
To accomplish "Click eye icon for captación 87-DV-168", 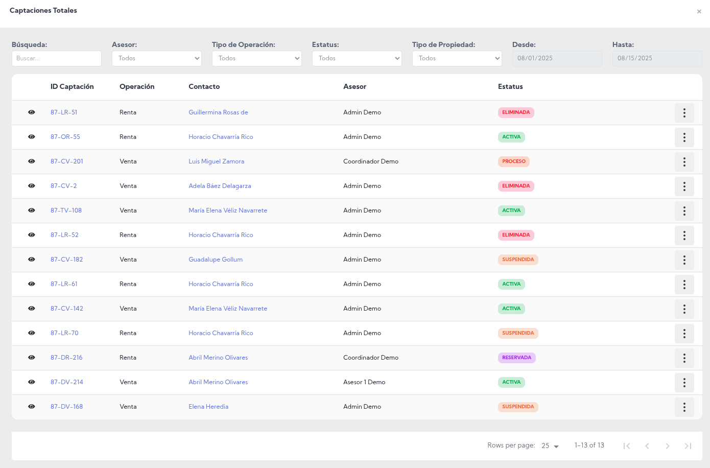I will click(x=32, y=407).
